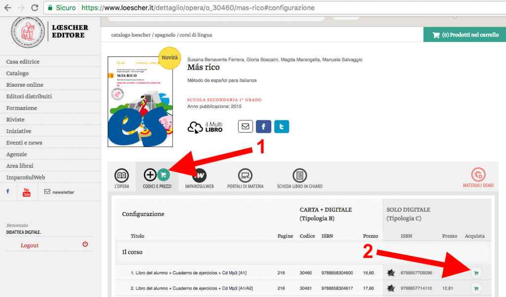Go to Catalogo in the sidebar
506x297 pixels.
[x=17, y=73]
